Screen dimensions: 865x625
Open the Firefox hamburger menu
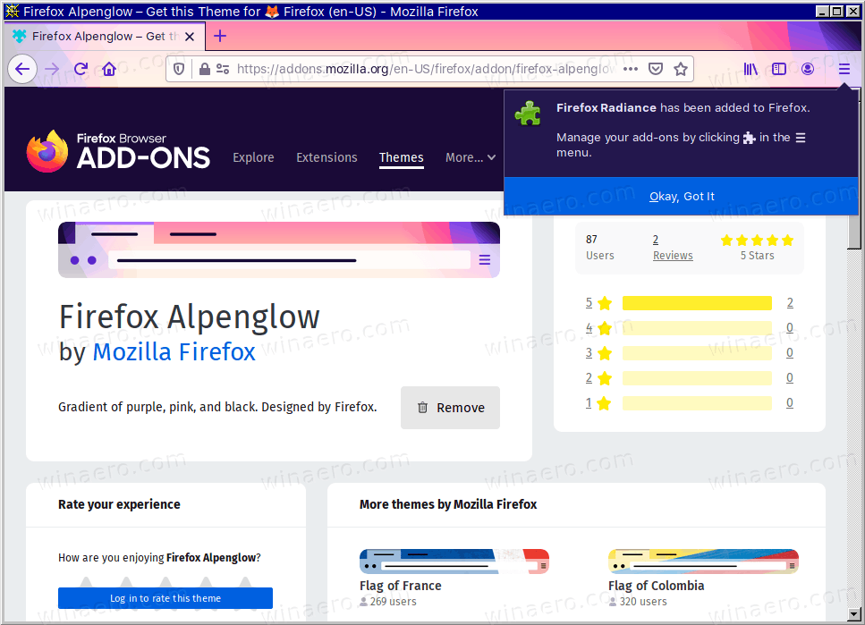844,69
